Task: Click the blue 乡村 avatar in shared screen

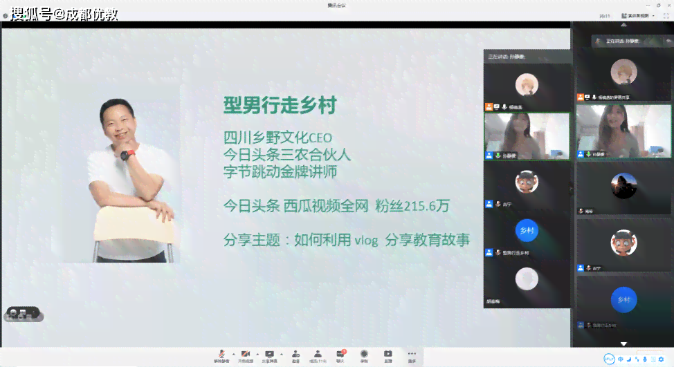Action: tap(527, 231)
